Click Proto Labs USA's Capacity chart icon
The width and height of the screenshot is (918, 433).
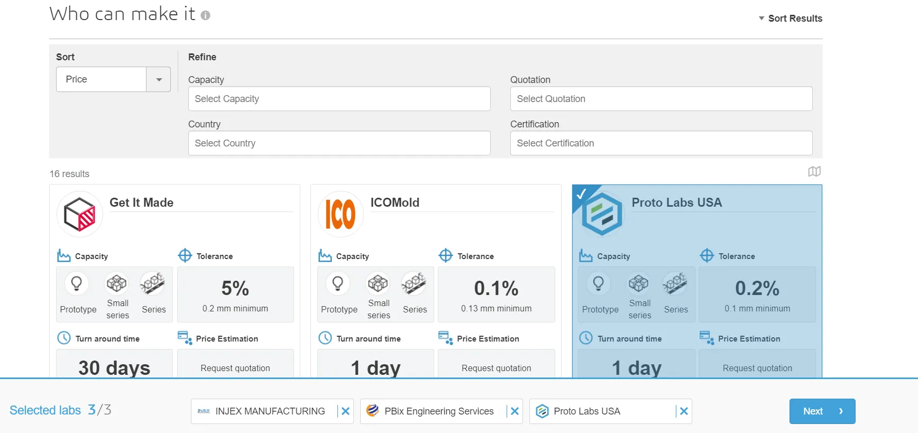[586, 256]
